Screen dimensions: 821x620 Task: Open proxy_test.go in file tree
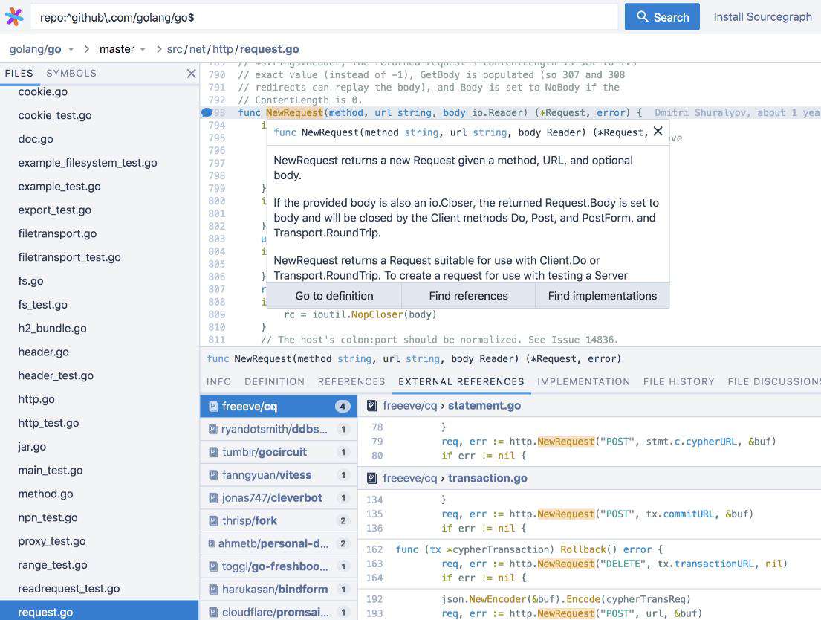52,541
